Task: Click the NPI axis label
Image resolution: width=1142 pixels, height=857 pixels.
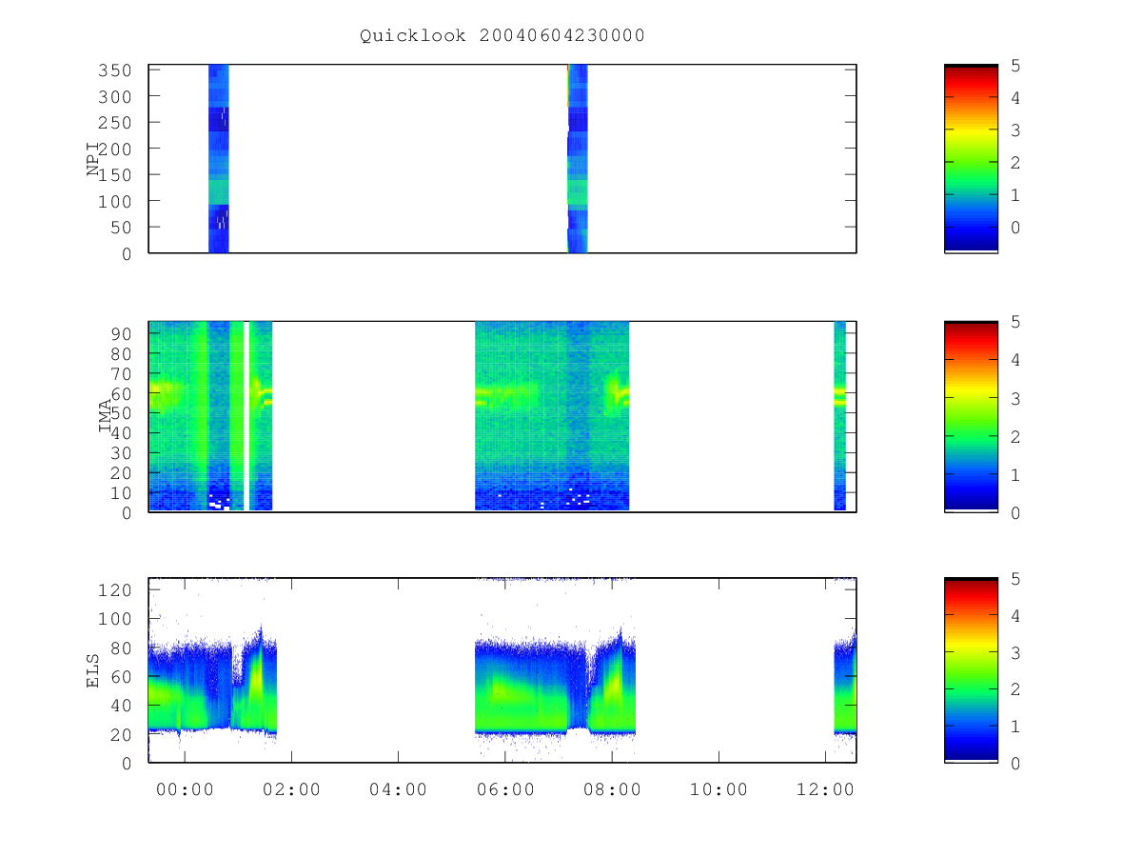Action: click(x=93, y=159)
